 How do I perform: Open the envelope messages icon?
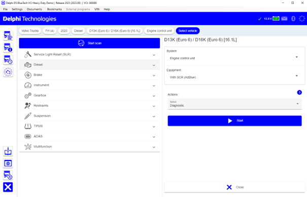pos(284,19)
